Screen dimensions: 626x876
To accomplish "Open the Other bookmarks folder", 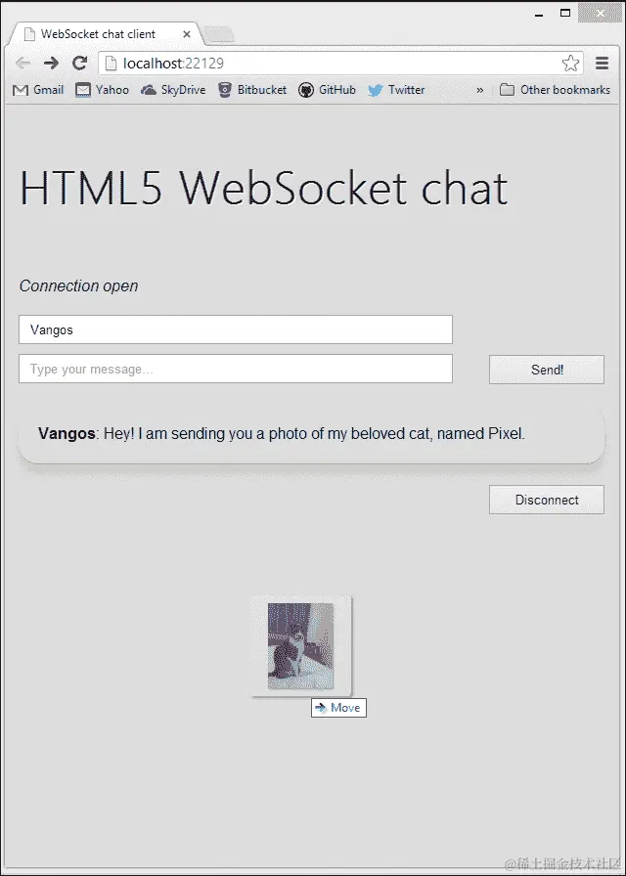I will (x=555, y=90).
